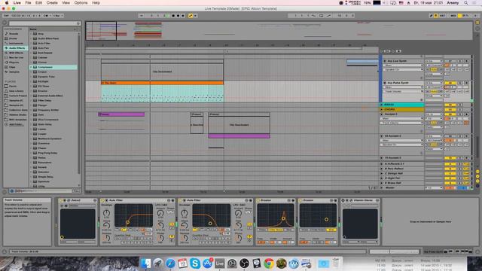Open Current Project in Places
This screenshot has width=482, height=271.
(x=18, y=96)
